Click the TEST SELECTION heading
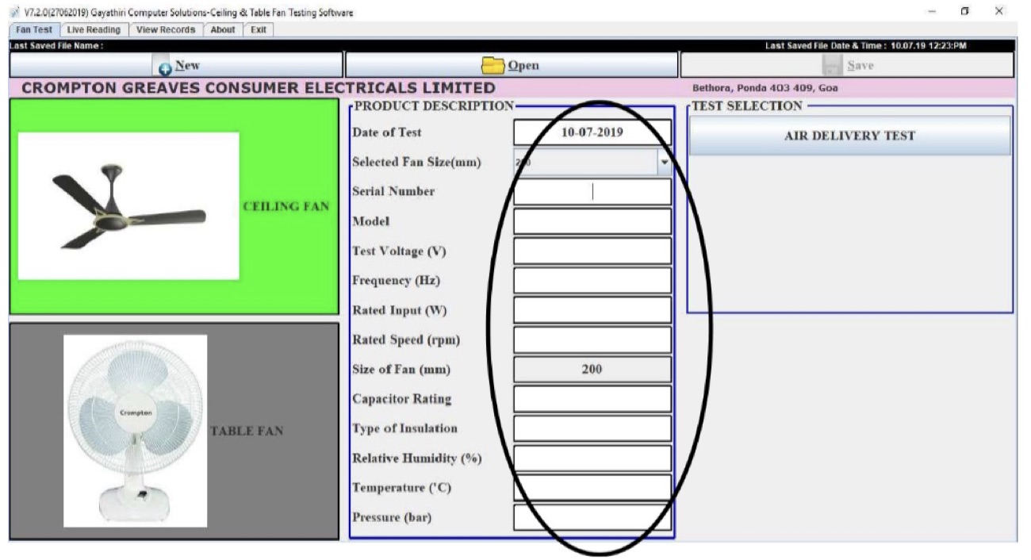This screenshot has width=1031, height=560. click(748, 105)
